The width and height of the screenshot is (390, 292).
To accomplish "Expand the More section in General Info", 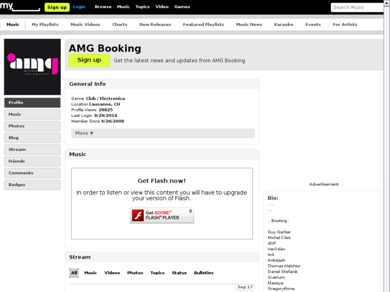I will pos(163,133).
